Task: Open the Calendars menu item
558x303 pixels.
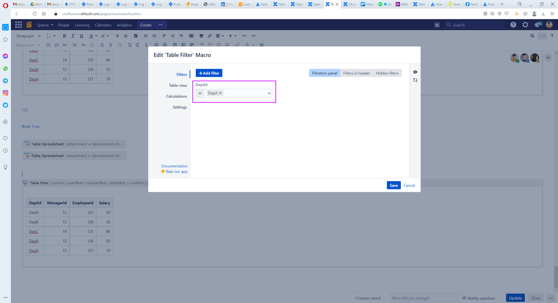Action: [103, 25]
